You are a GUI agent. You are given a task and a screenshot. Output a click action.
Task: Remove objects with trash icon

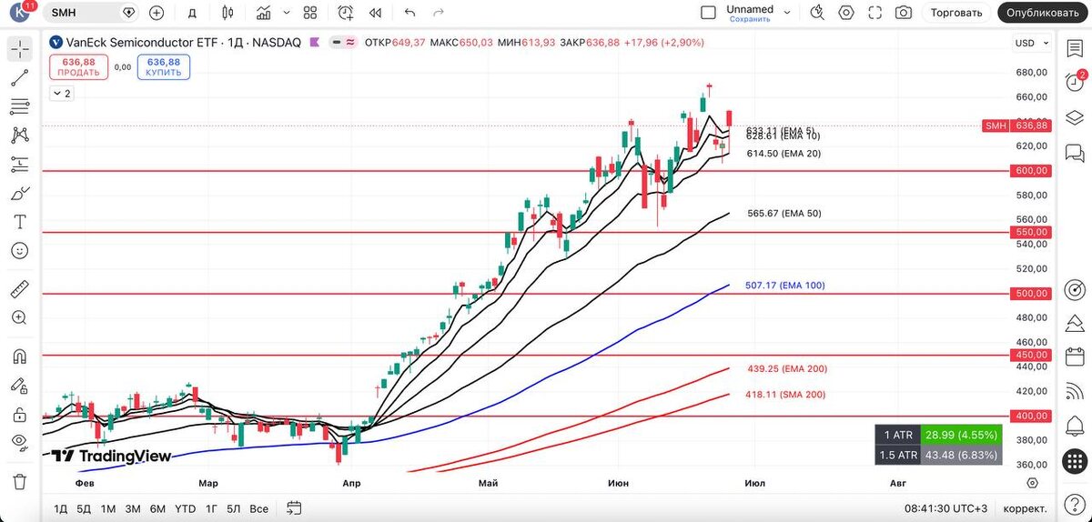pos(20,481)
